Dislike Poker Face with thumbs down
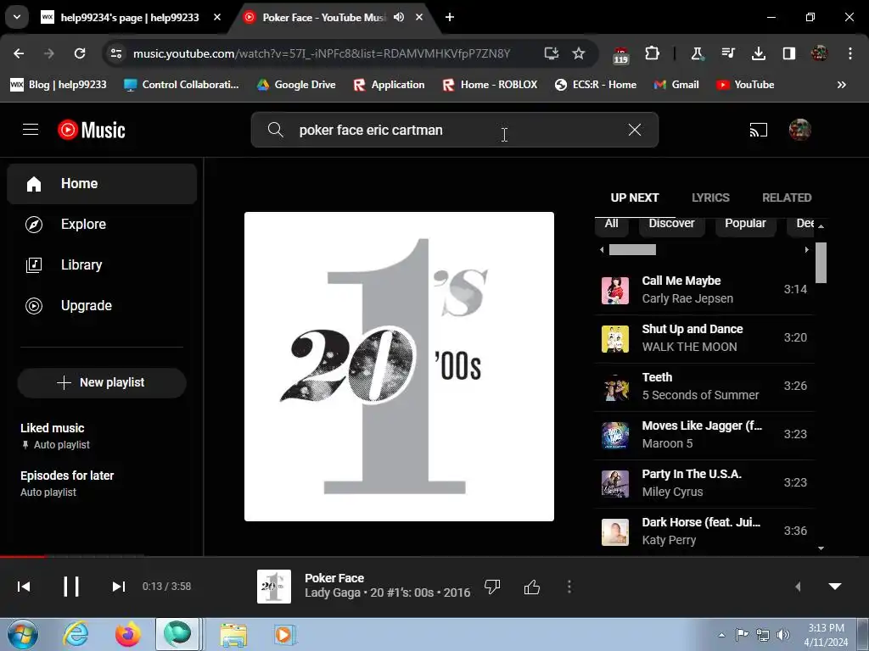 click(x=492, y=587)
